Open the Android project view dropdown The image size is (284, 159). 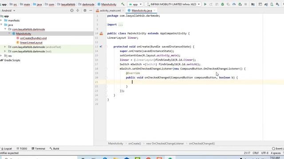(x=8, y=11)
